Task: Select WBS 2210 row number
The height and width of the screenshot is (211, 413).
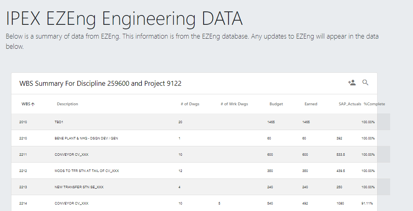Action: 23,138
